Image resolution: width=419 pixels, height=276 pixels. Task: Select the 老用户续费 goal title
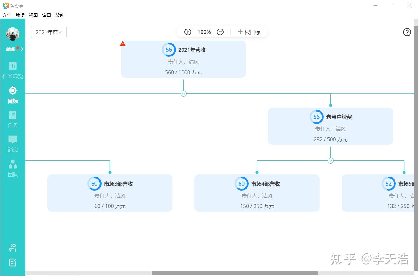click(x=339, y=117)
